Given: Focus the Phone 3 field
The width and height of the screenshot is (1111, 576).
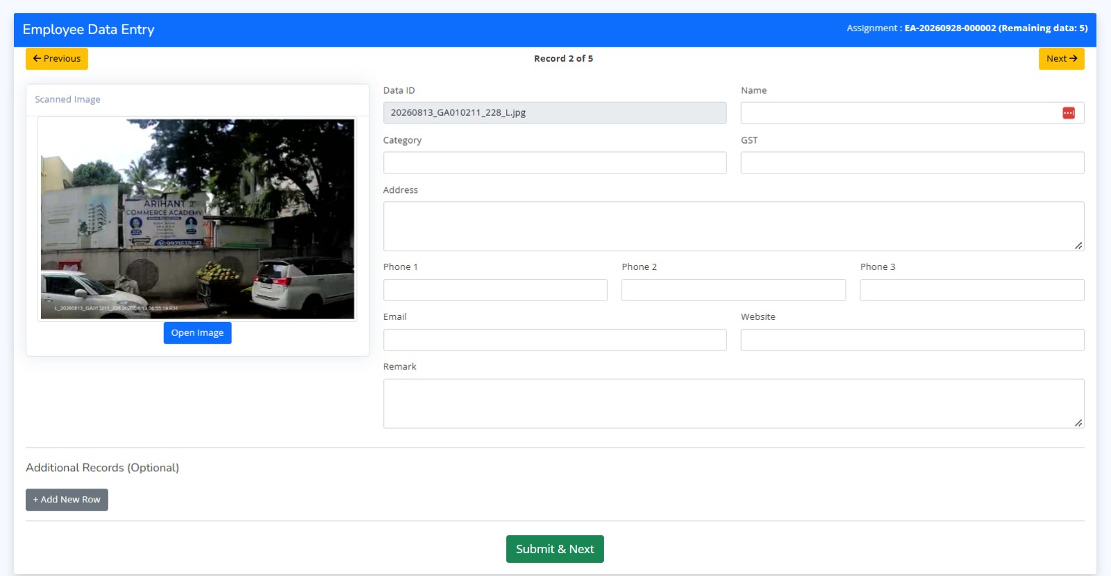Looking at the screenshot, I should [972, 290].
